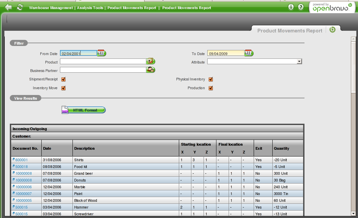Click the refresh icon in top bar
The width and height of the screenshot is (358, 218).
click(20, 7)
